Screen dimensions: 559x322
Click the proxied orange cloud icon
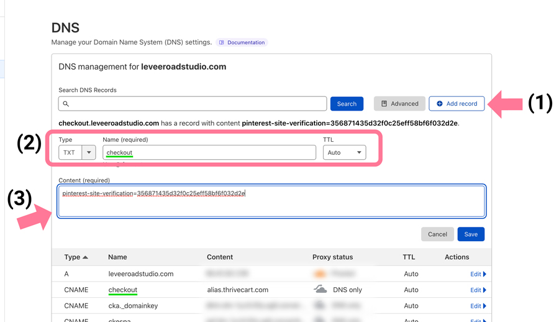[x=320, y=274]
